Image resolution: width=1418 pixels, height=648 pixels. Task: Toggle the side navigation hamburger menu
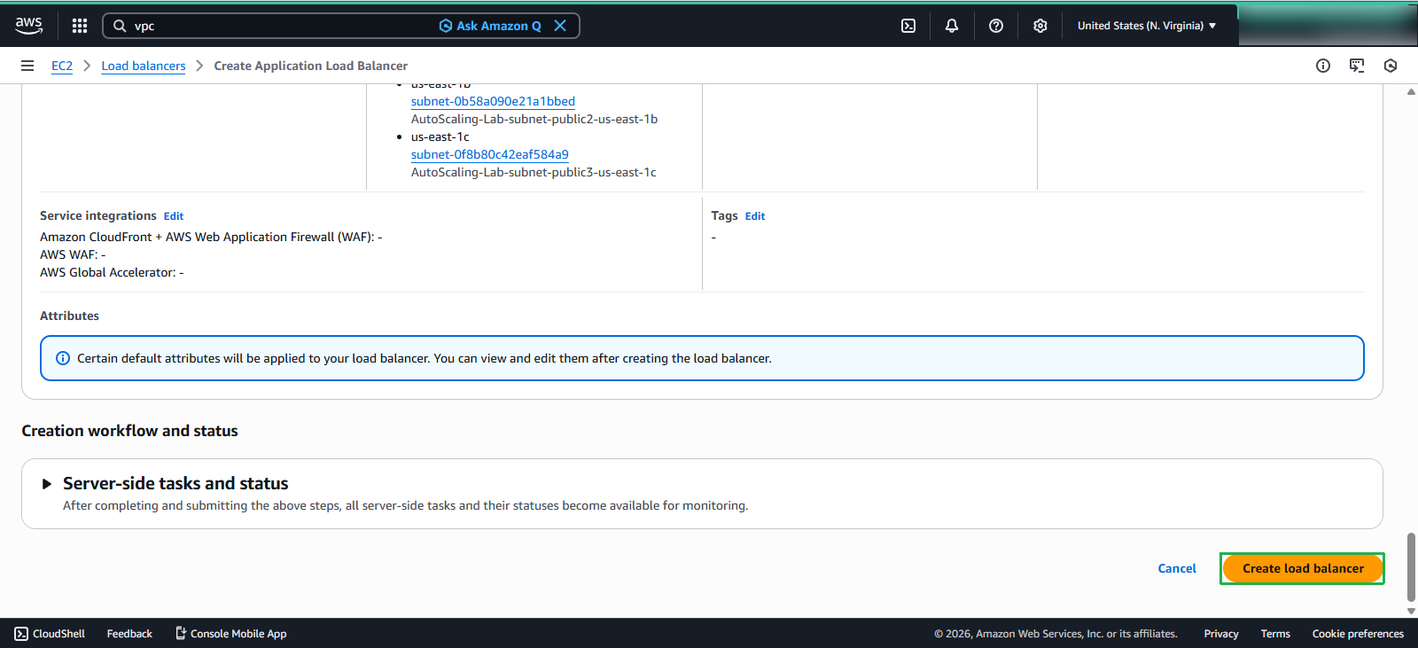click(27, 66)
